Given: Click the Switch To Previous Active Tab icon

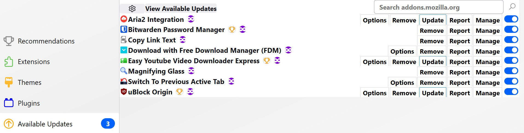Looking at the screenshot, I should (124, 81).
